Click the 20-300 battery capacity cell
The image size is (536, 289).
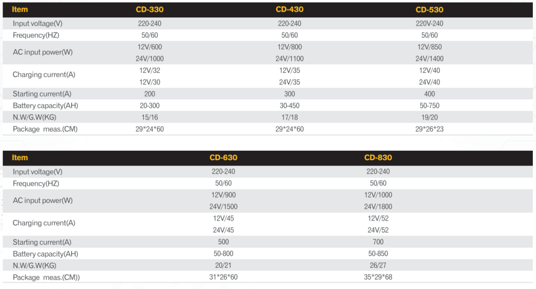click(x=150, y=106)
